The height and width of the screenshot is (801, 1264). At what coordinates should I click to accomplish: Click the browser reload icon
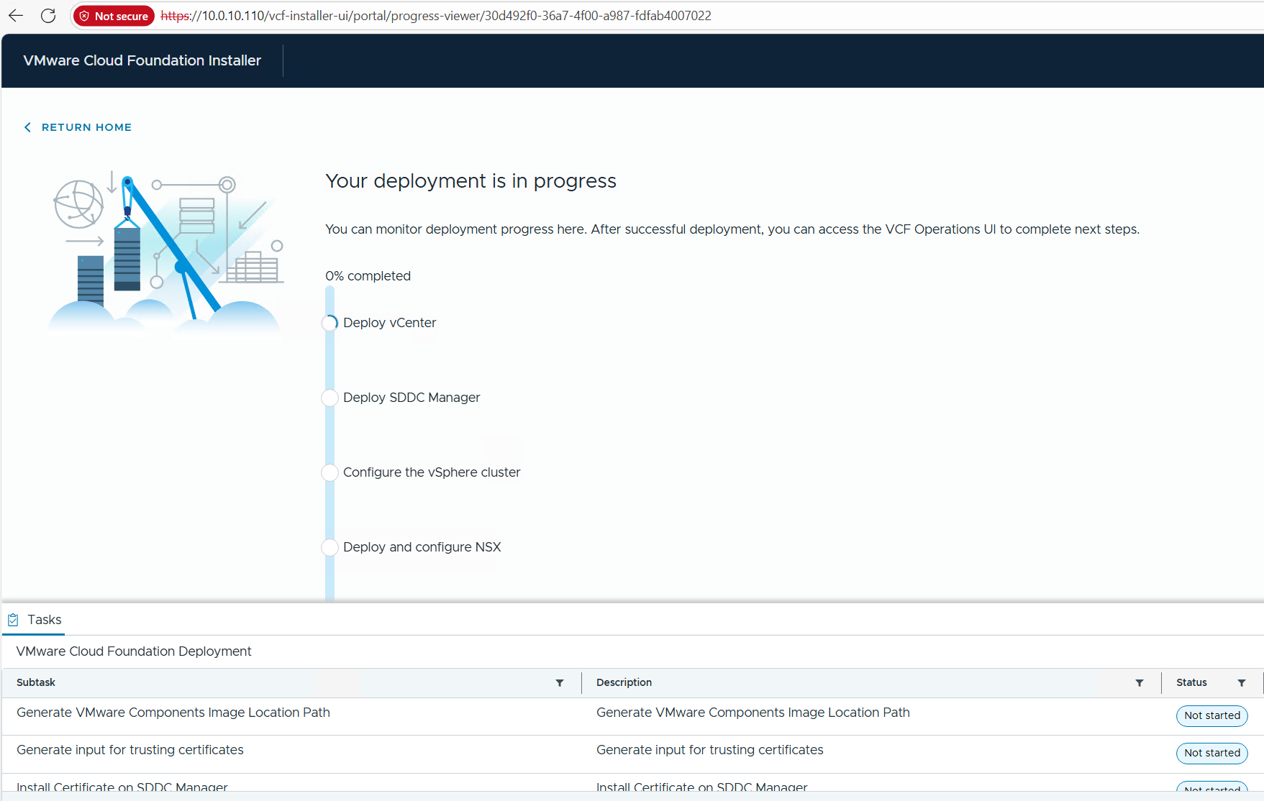(x=48, y=16)
